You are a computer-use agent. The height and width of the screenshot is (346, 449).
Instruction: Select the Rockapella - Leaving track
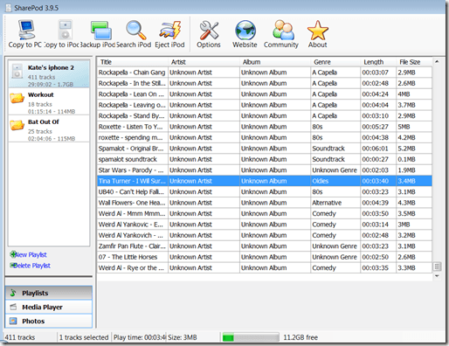[265, 105]
